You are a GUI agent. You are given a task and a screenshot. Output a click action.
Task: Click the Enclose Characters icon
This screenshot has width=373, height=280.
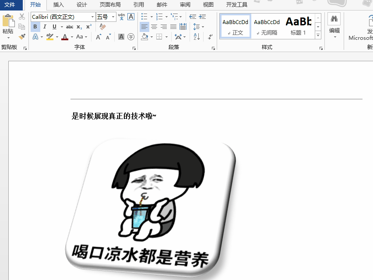[131, 37]
